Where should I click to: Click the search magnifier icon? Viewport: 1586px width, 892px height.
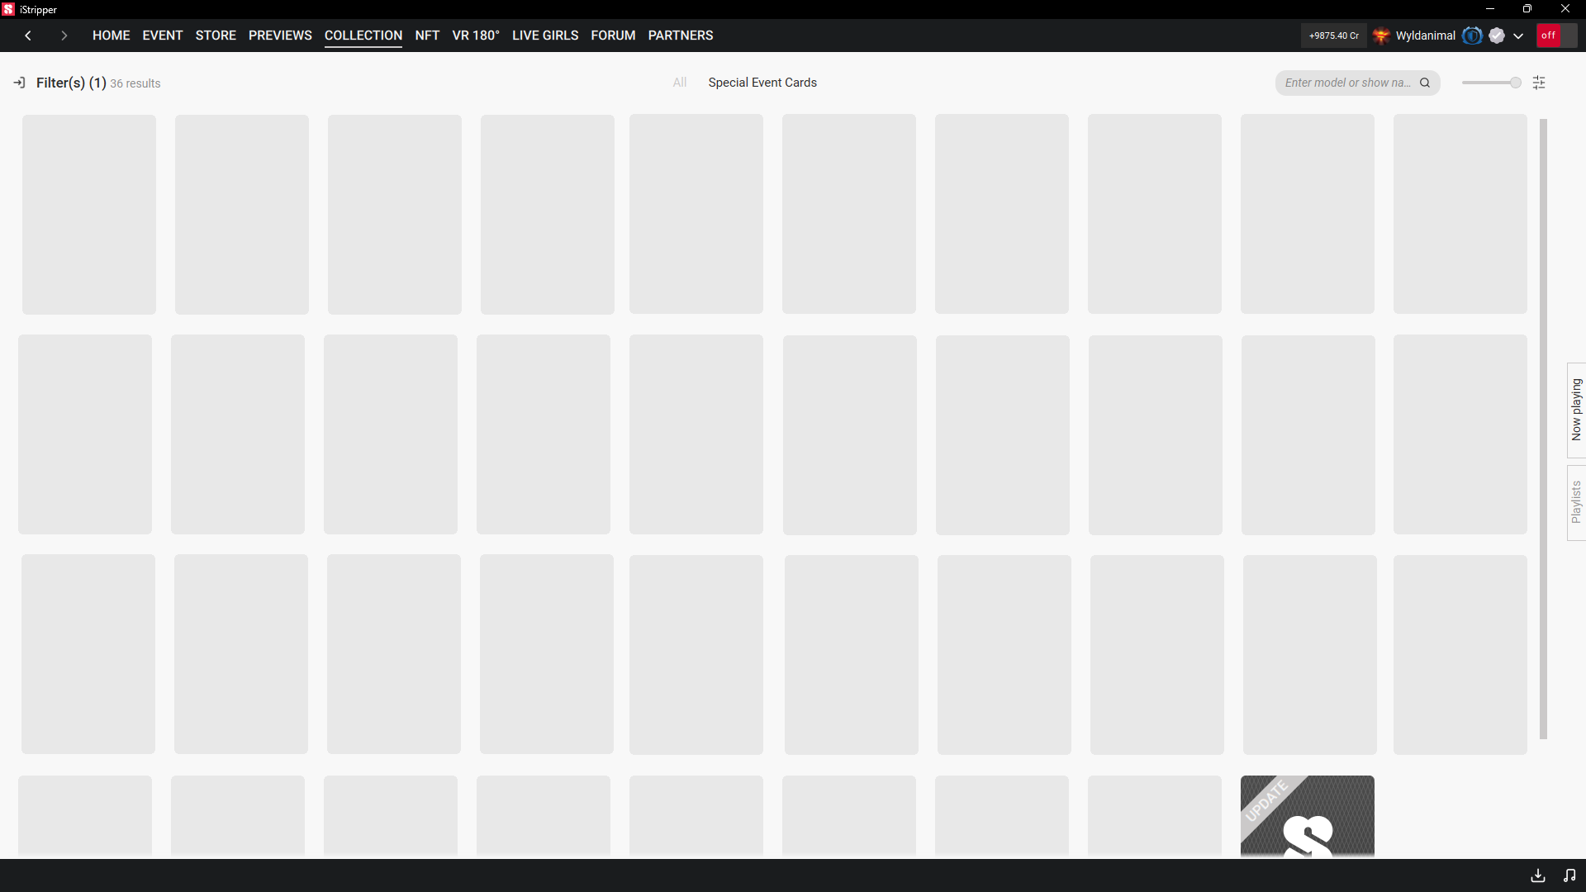tap(1425, 83)
